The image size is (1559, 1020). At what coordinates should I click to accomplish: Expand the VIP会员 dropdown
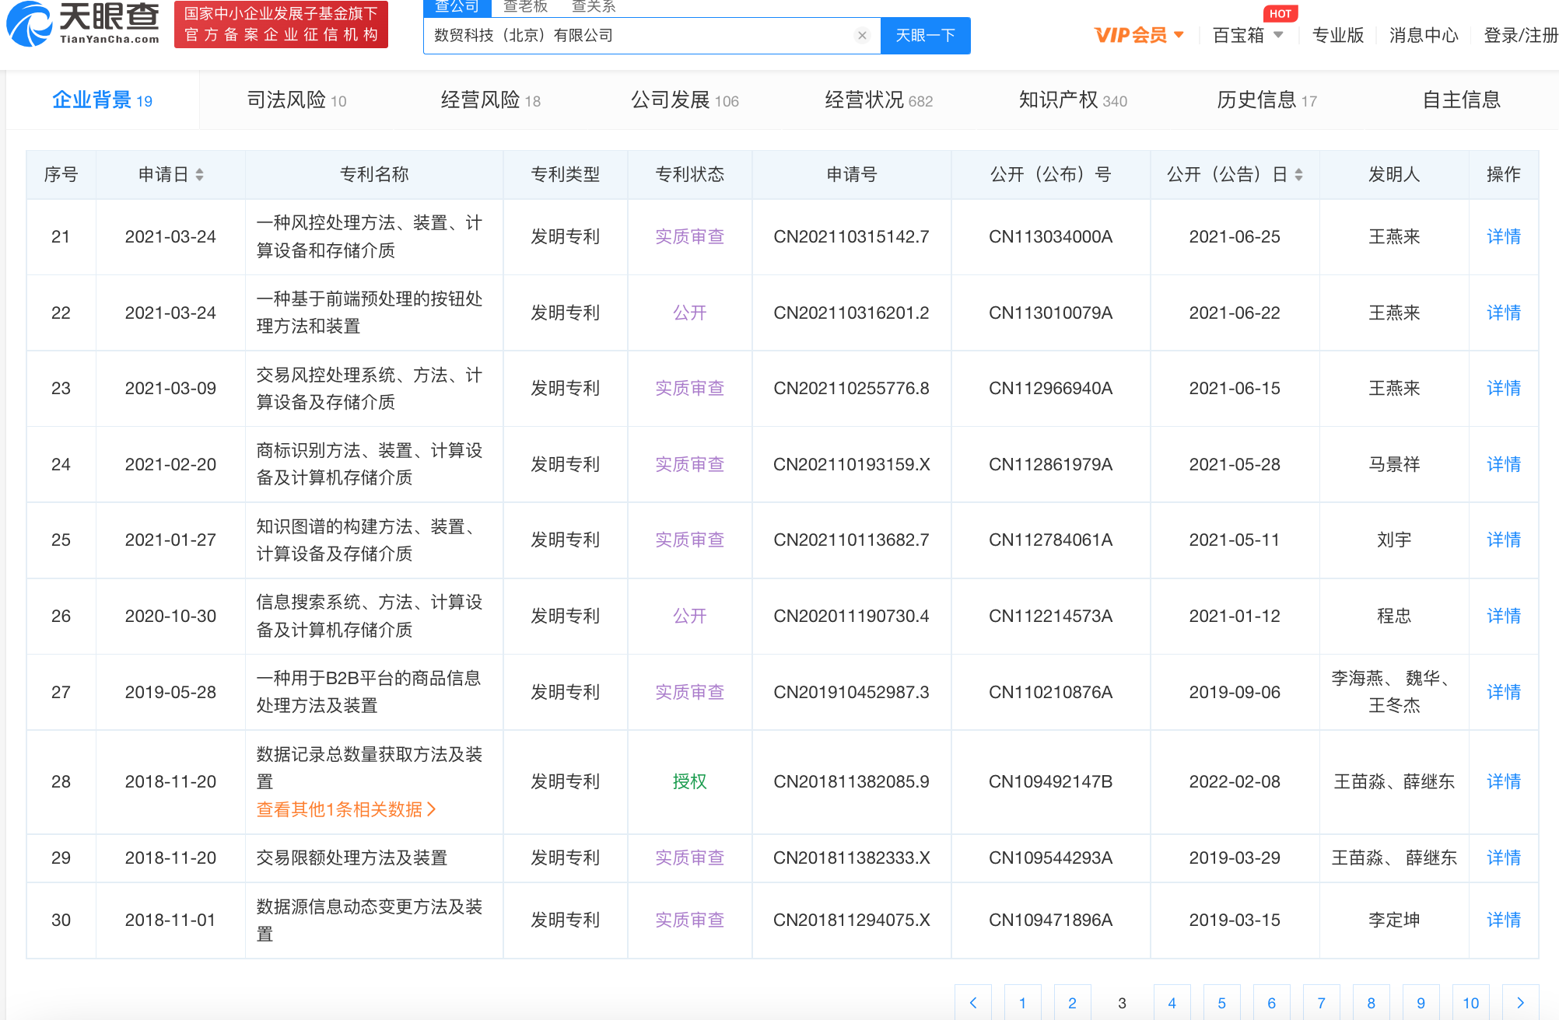tap(1139, 35)
